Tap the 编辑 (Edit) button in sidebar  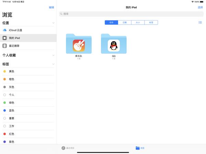pyautogui.click(x=51, y=7)
